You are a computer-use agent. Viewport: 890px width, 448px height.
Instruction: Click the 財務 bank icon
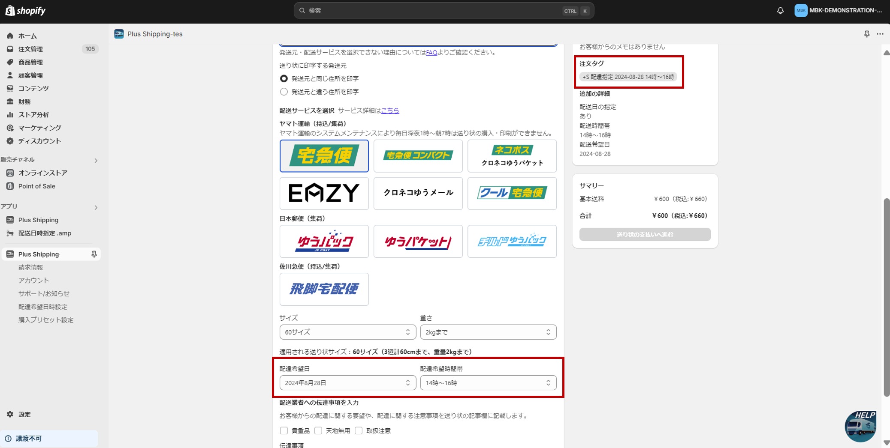[10, 102]
